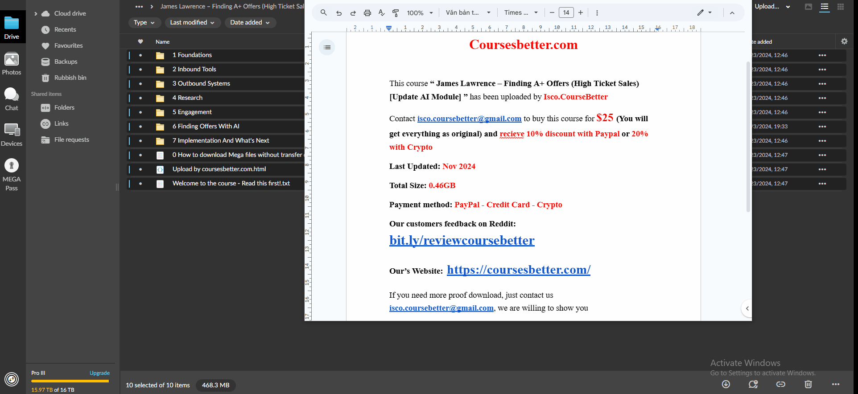This screenshot has height=394, width=858.
Task: Click the bit.ly/reviewcoursebetter link
Action: (x=462, y=240)
